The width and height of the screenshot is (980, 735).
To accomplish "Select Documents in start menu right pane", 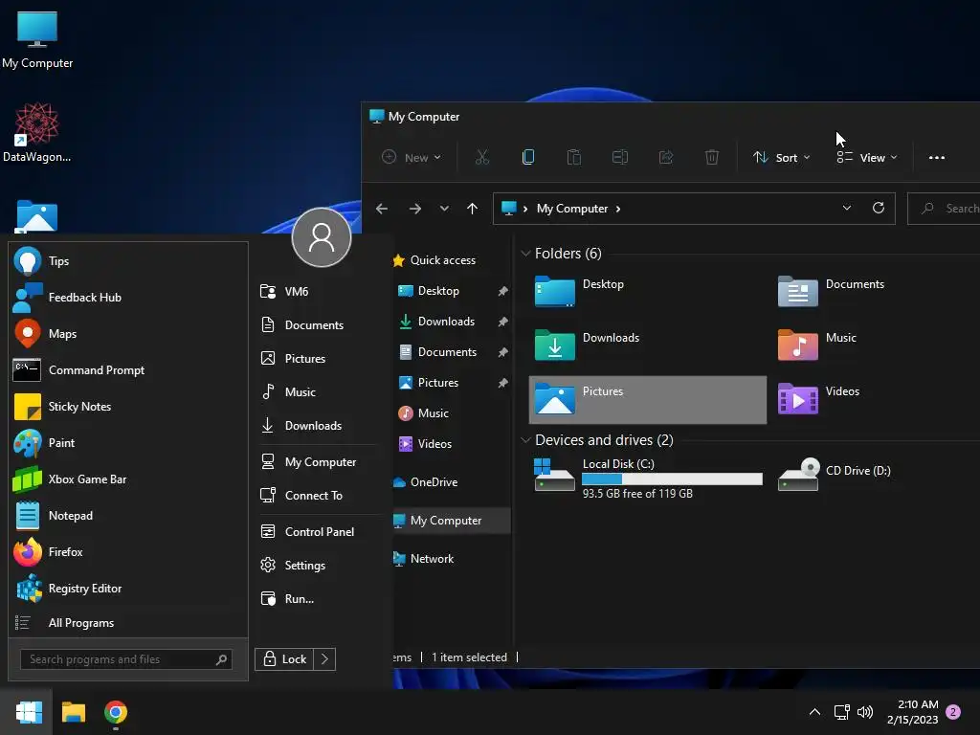I will [x=319, y=325].
